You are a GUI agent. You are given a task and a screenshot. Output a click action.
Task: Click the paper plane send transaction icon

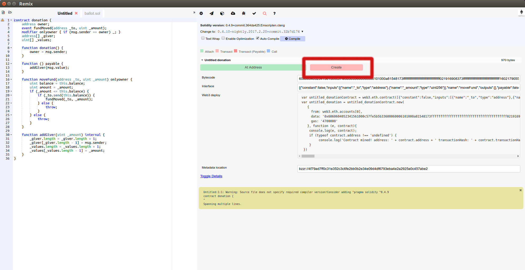tap(212, 13)
